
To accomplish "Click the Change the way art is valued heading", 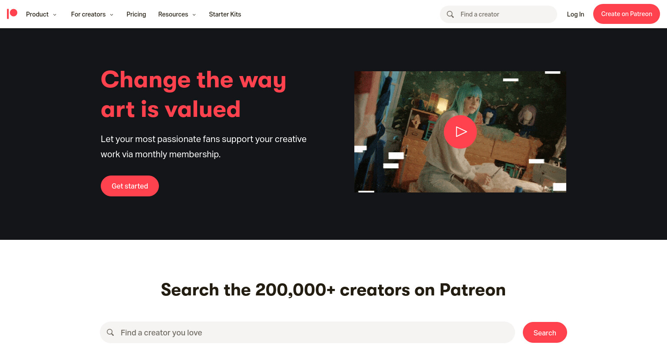I will coord(194,94).
